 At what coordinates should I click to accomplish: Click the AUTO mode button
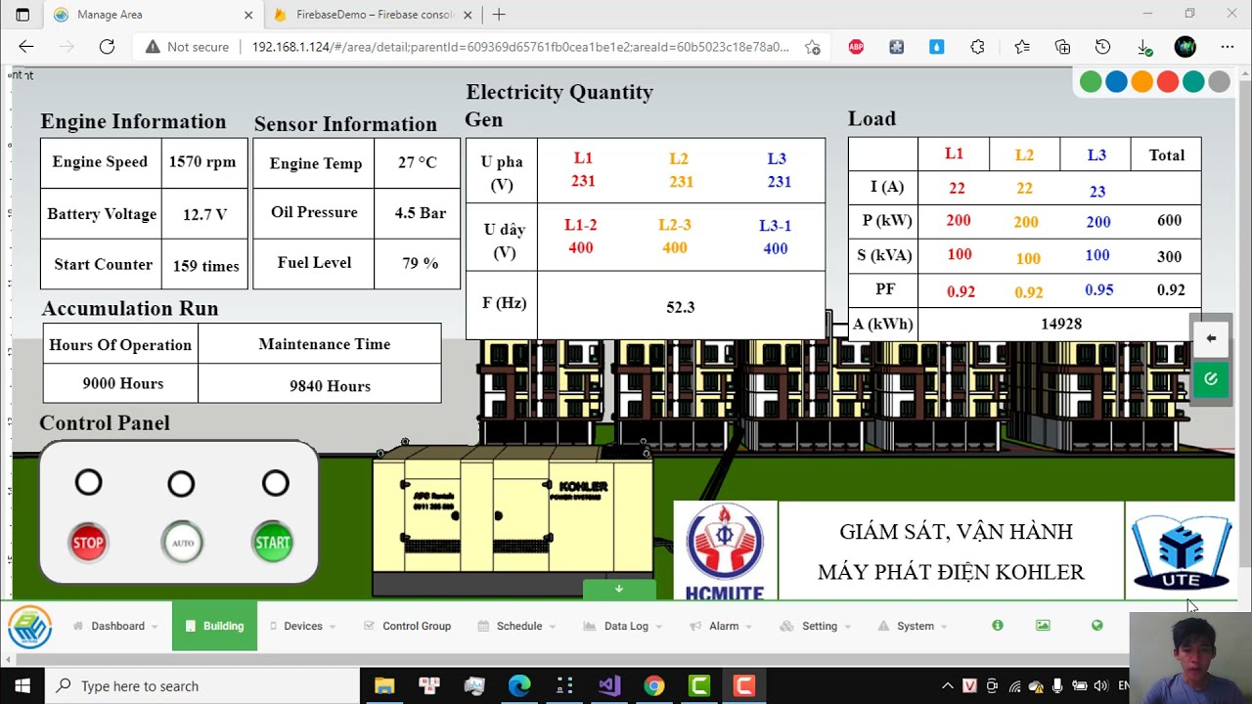pos(182,543)
